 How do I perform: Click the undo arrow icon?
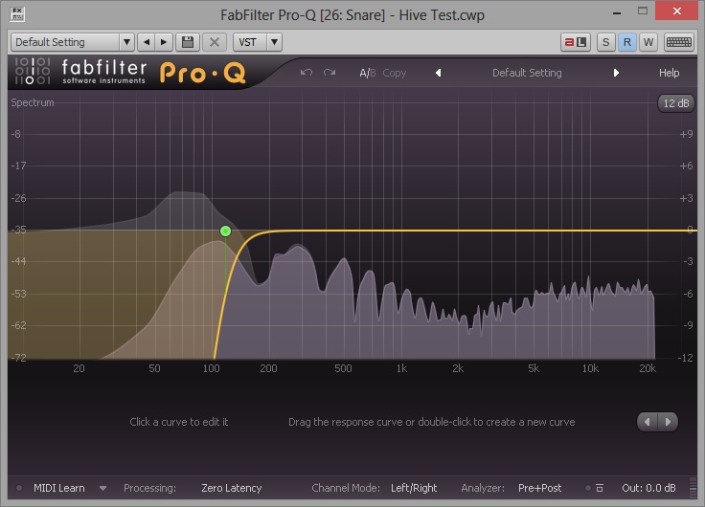[307, 73]
